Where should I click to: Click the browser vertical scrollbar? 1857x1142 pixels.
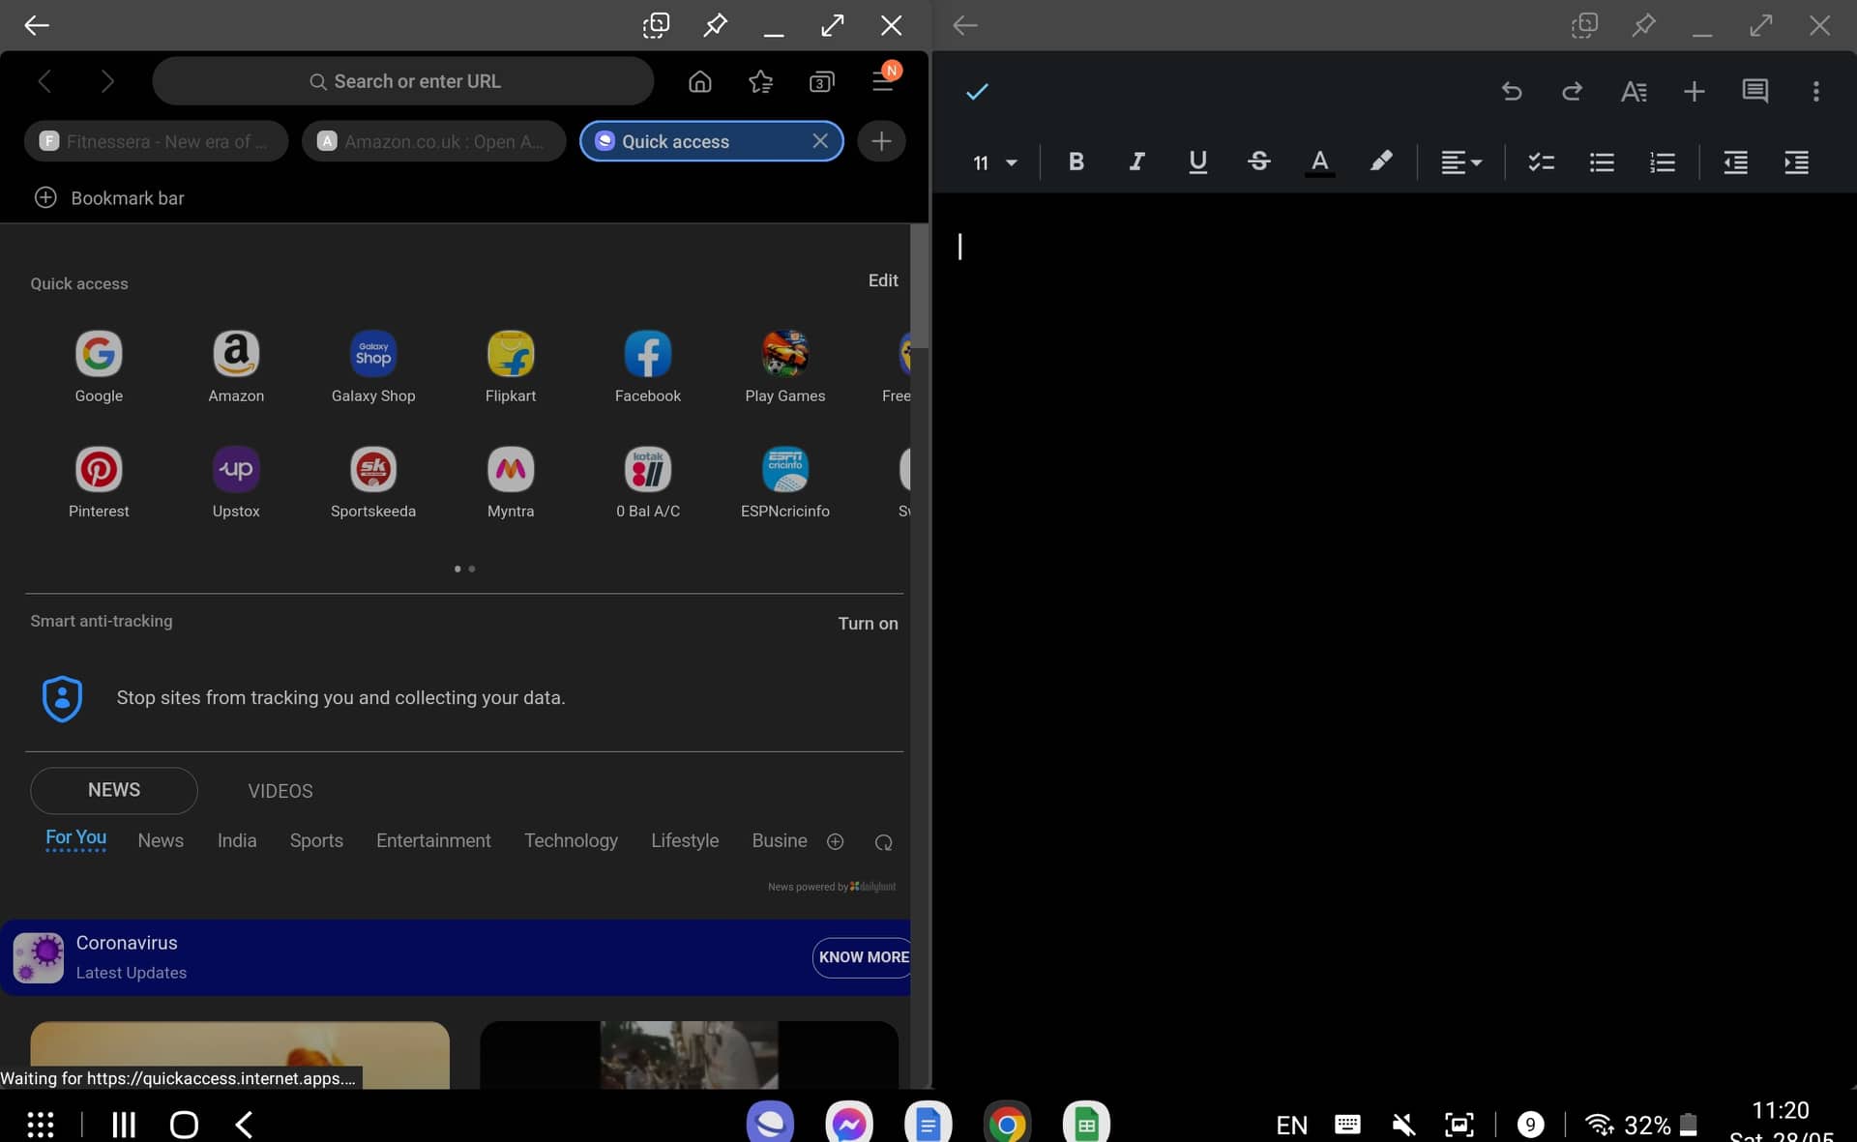pyautogui.click(x=919, y=285)
